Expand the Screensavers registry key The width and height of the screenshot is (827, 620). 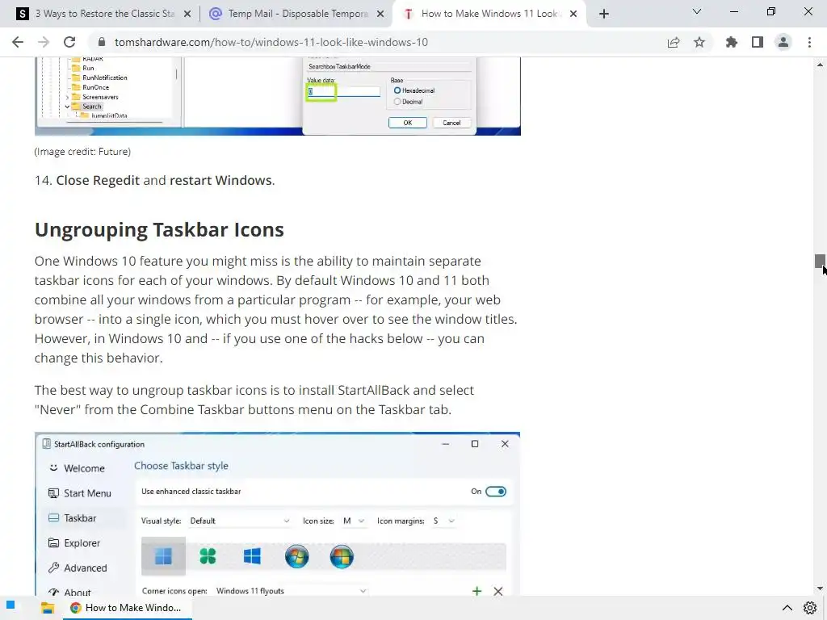point(67,97)
